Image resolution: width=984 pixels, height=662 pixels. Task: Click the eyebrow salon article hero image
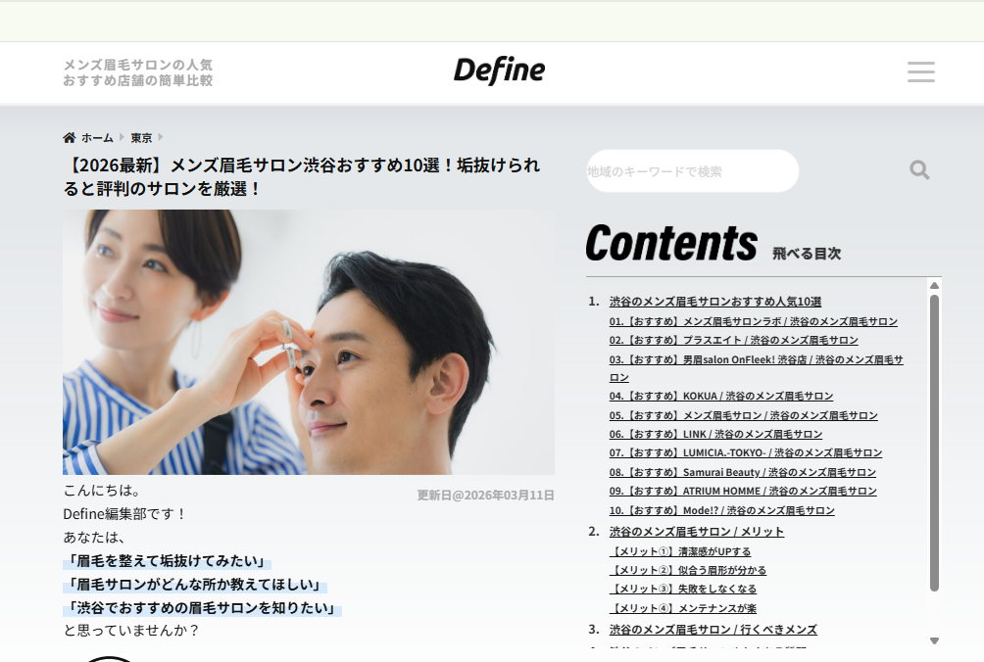pyautogui.click(x=308, y=342)
